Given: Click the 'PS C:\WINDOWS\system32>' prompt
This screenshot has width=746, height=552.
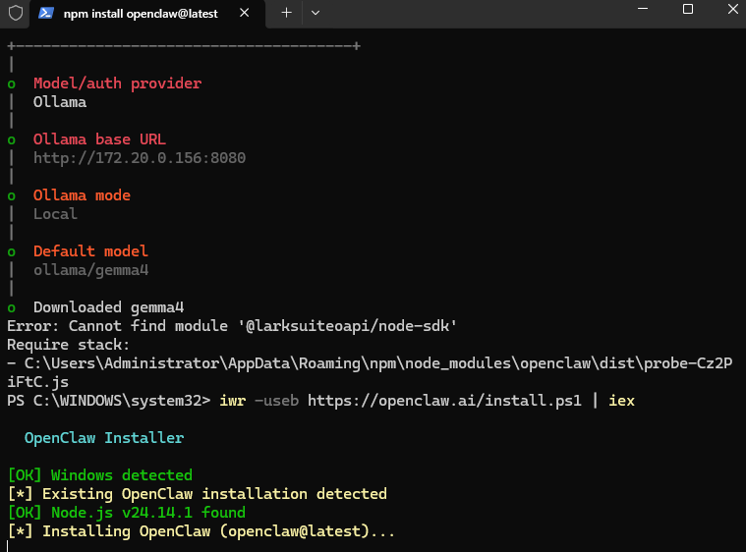Looking at the screenshot, I should [108, 401].
